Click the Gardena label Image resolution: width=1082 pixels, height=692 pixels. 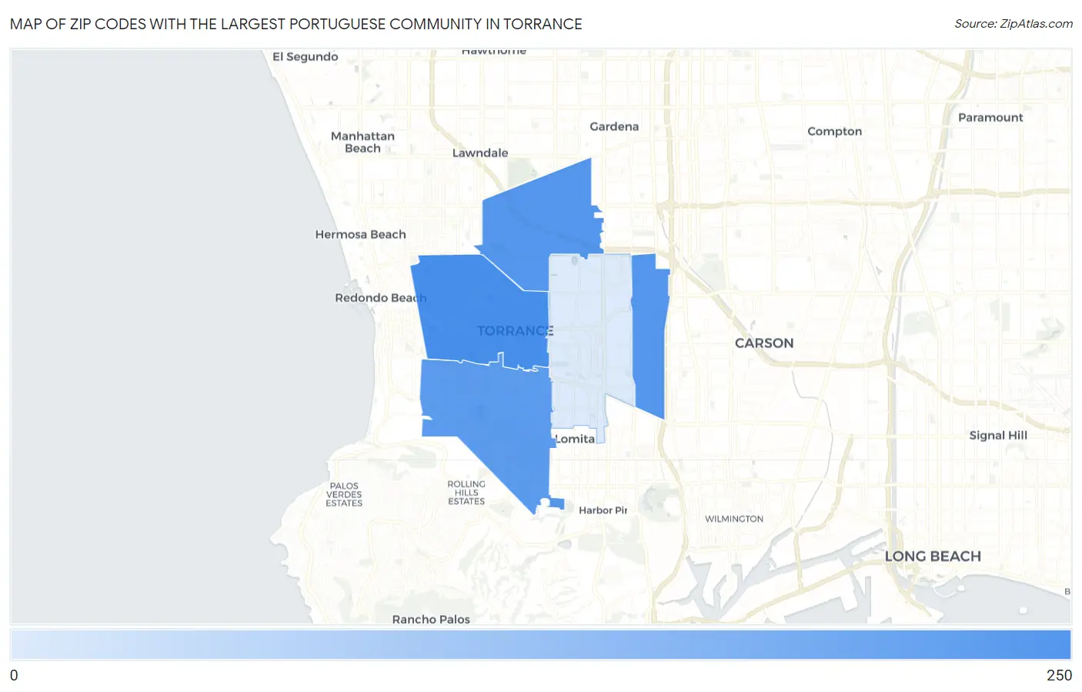coord(614,126)
